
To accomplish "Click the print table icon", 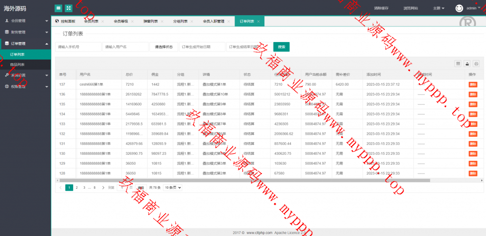I will (476, 63).
